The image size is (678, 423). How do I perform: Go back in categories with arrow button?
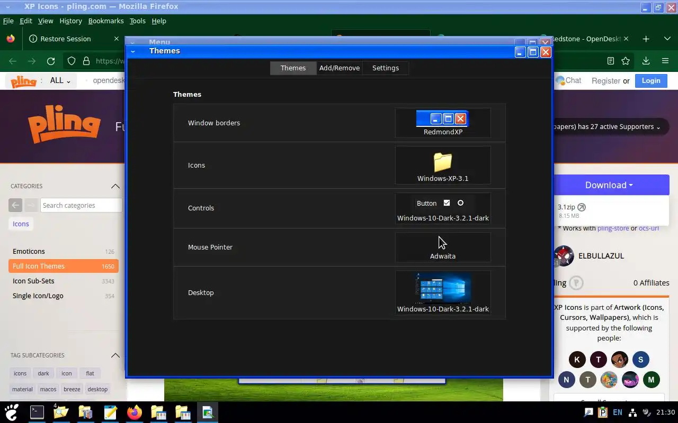pos(15,205)
